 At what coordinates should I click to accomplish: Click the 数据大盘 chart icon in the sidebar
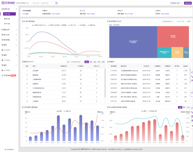[2, 9]
